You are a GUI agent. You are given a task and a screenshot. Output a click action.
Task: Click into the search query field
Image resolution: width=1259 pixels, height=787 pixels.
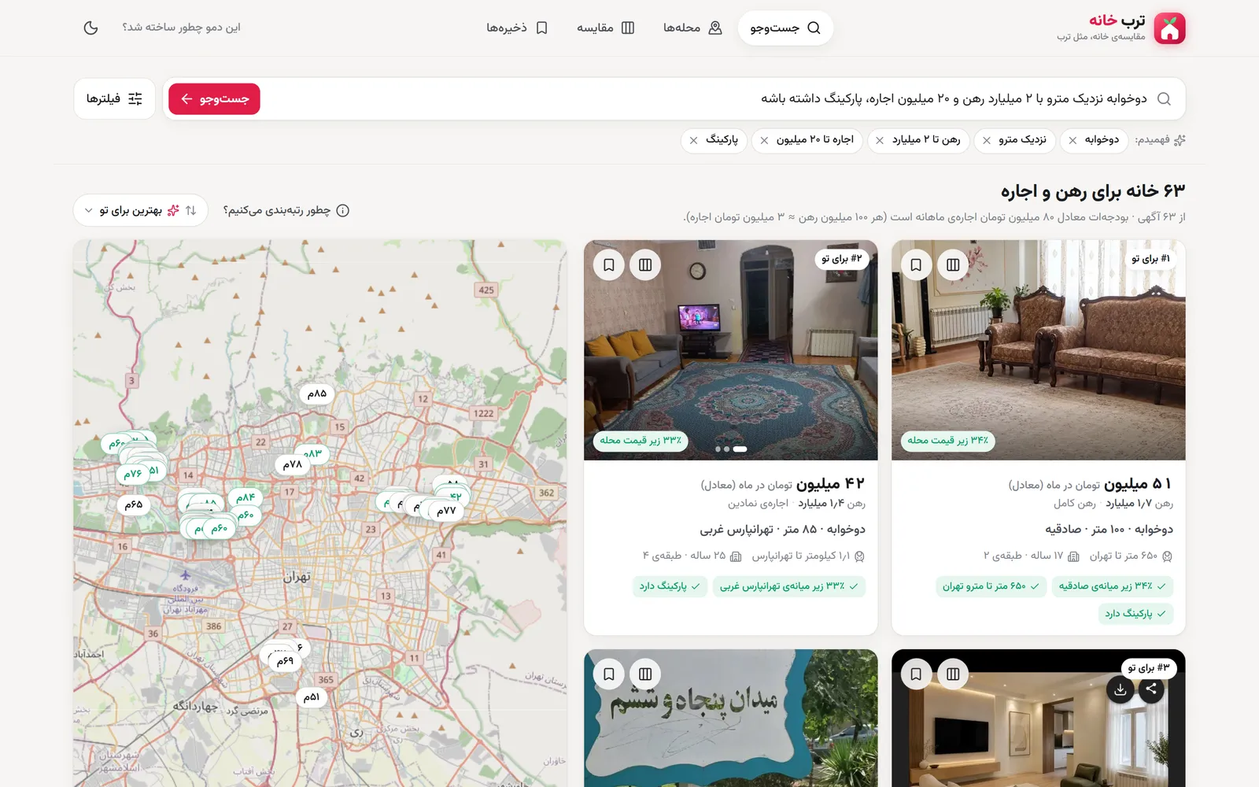[708, 99]
